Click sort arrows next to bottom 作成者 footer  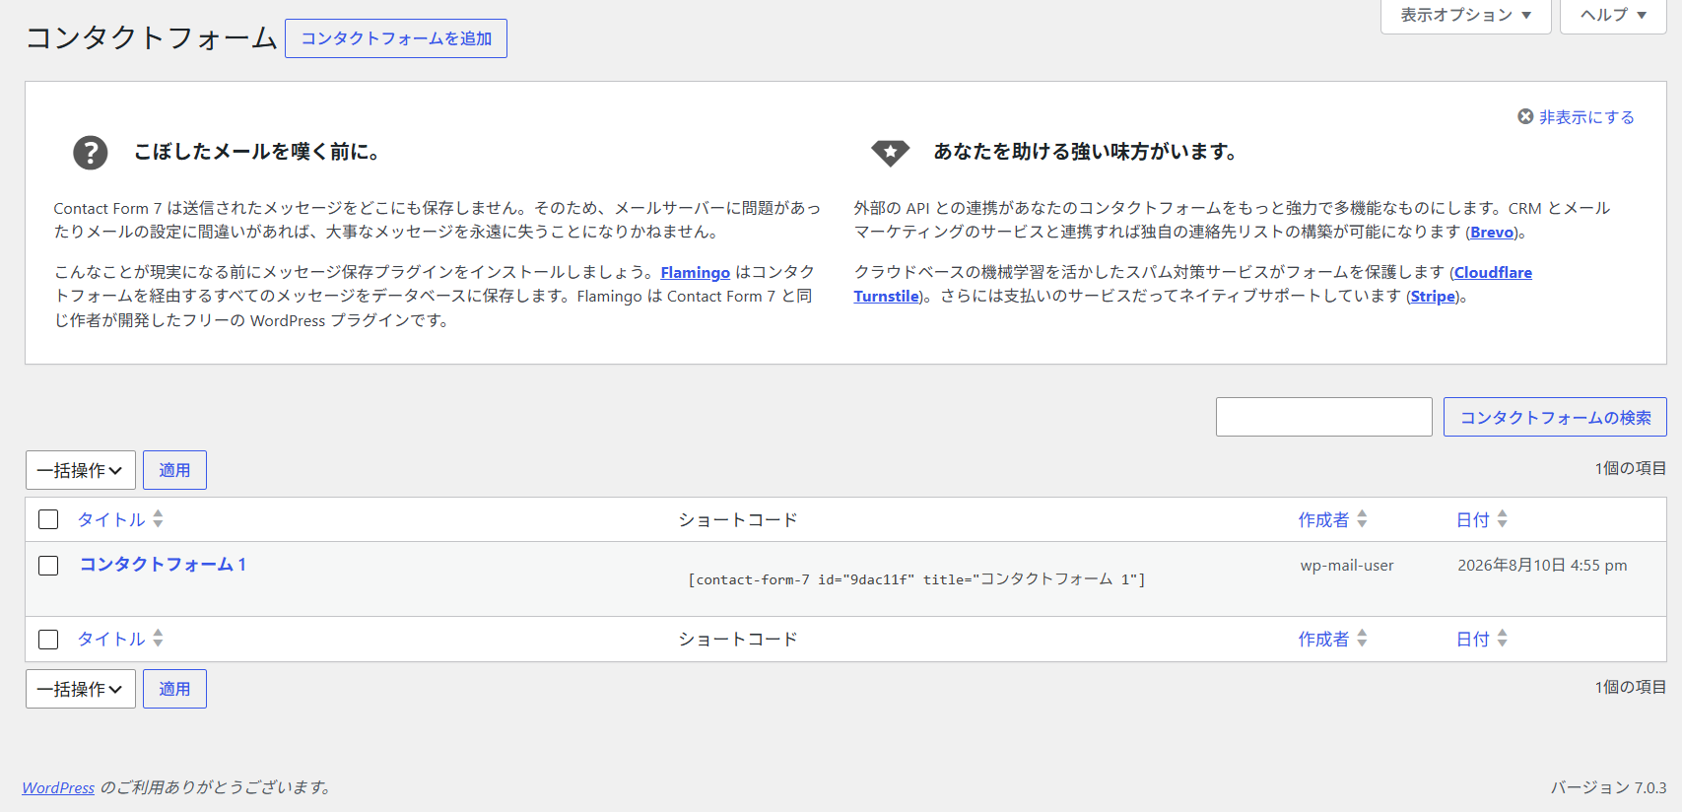(1362, 639)
